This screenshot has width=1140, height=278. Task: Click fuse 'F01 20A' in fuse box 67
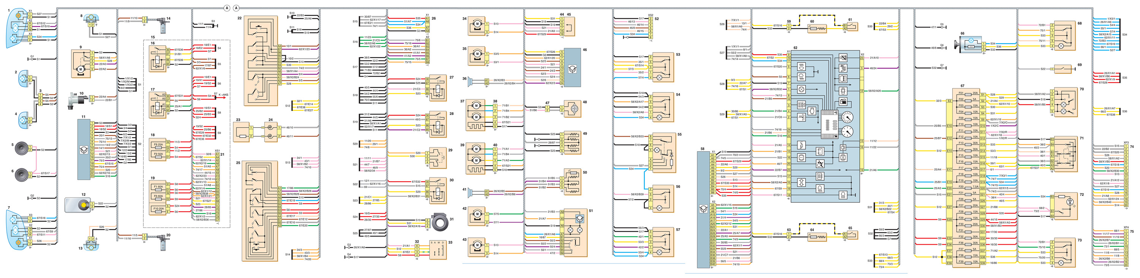coord(968,94)
